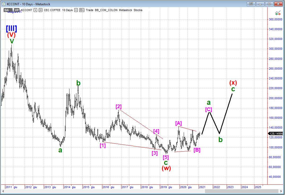Select the magenta [B] wave label
This screenshot has width=285, height=195.
tap(197, 150)
